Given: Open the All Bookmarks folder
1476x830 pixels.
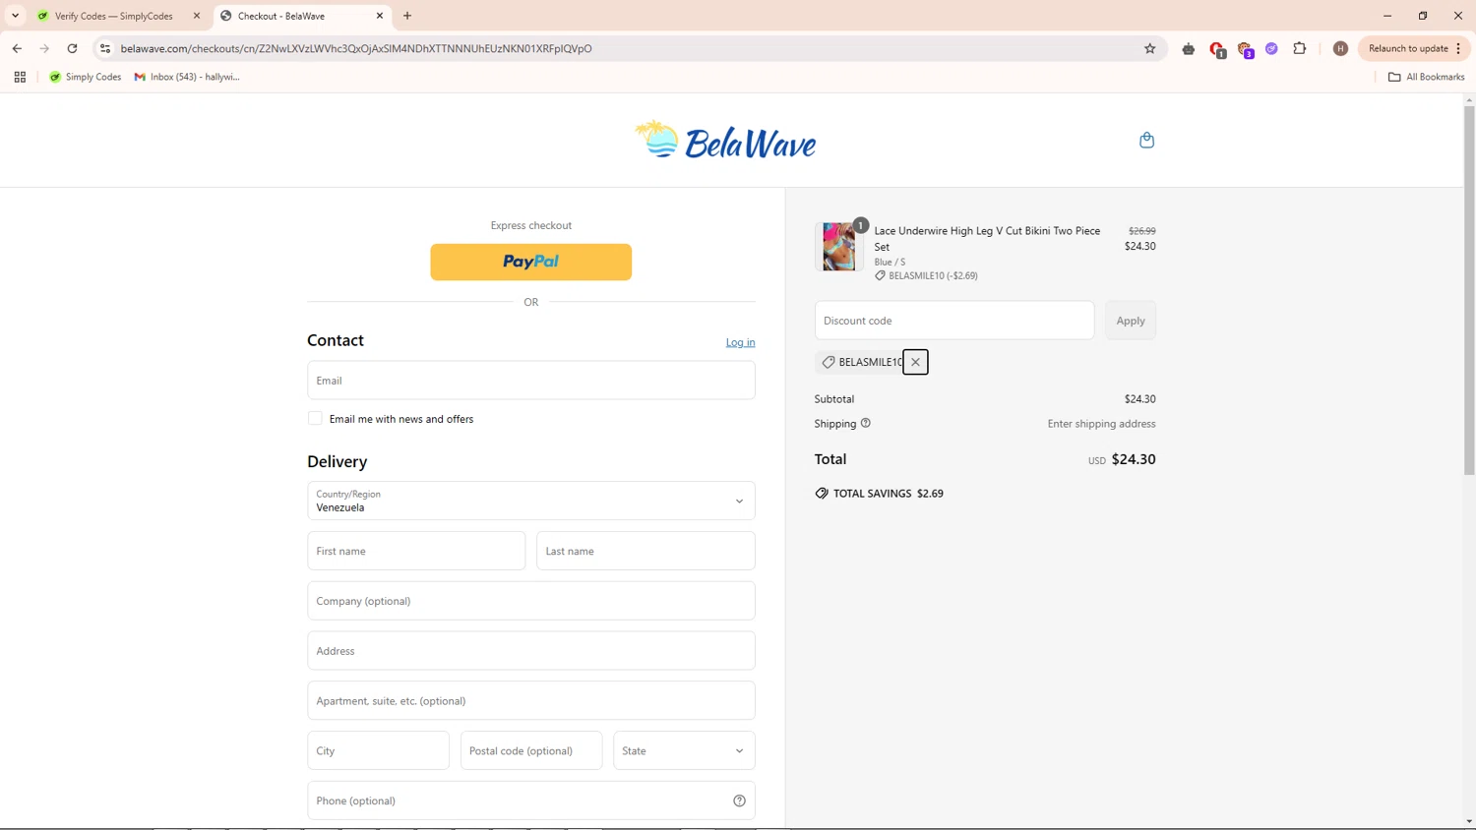Looking at the screenshot, I should [1426, 77].
